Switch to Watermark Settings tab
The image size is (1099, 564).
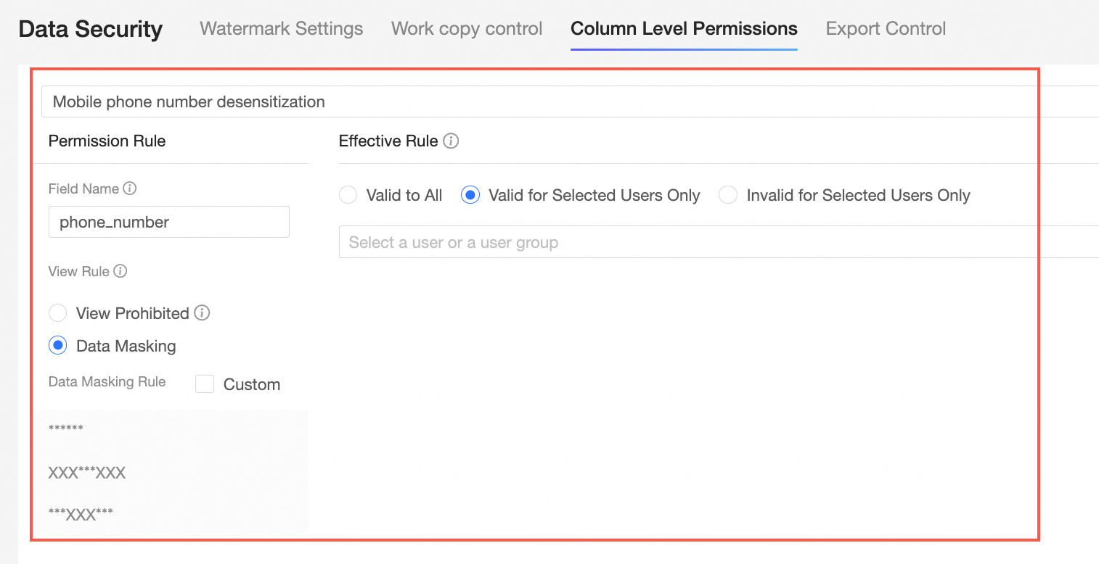click(x=282, y=29)
